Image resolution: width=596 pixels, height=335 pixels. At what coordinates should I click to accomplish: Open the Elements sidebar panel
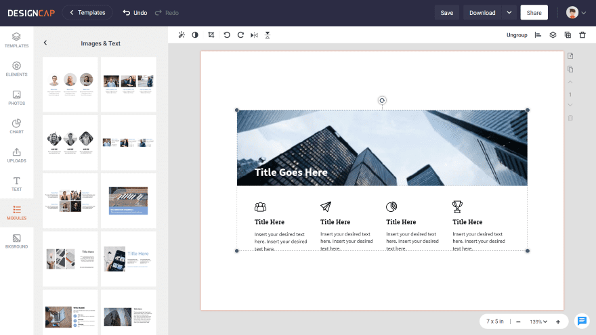tap(16, 69)
